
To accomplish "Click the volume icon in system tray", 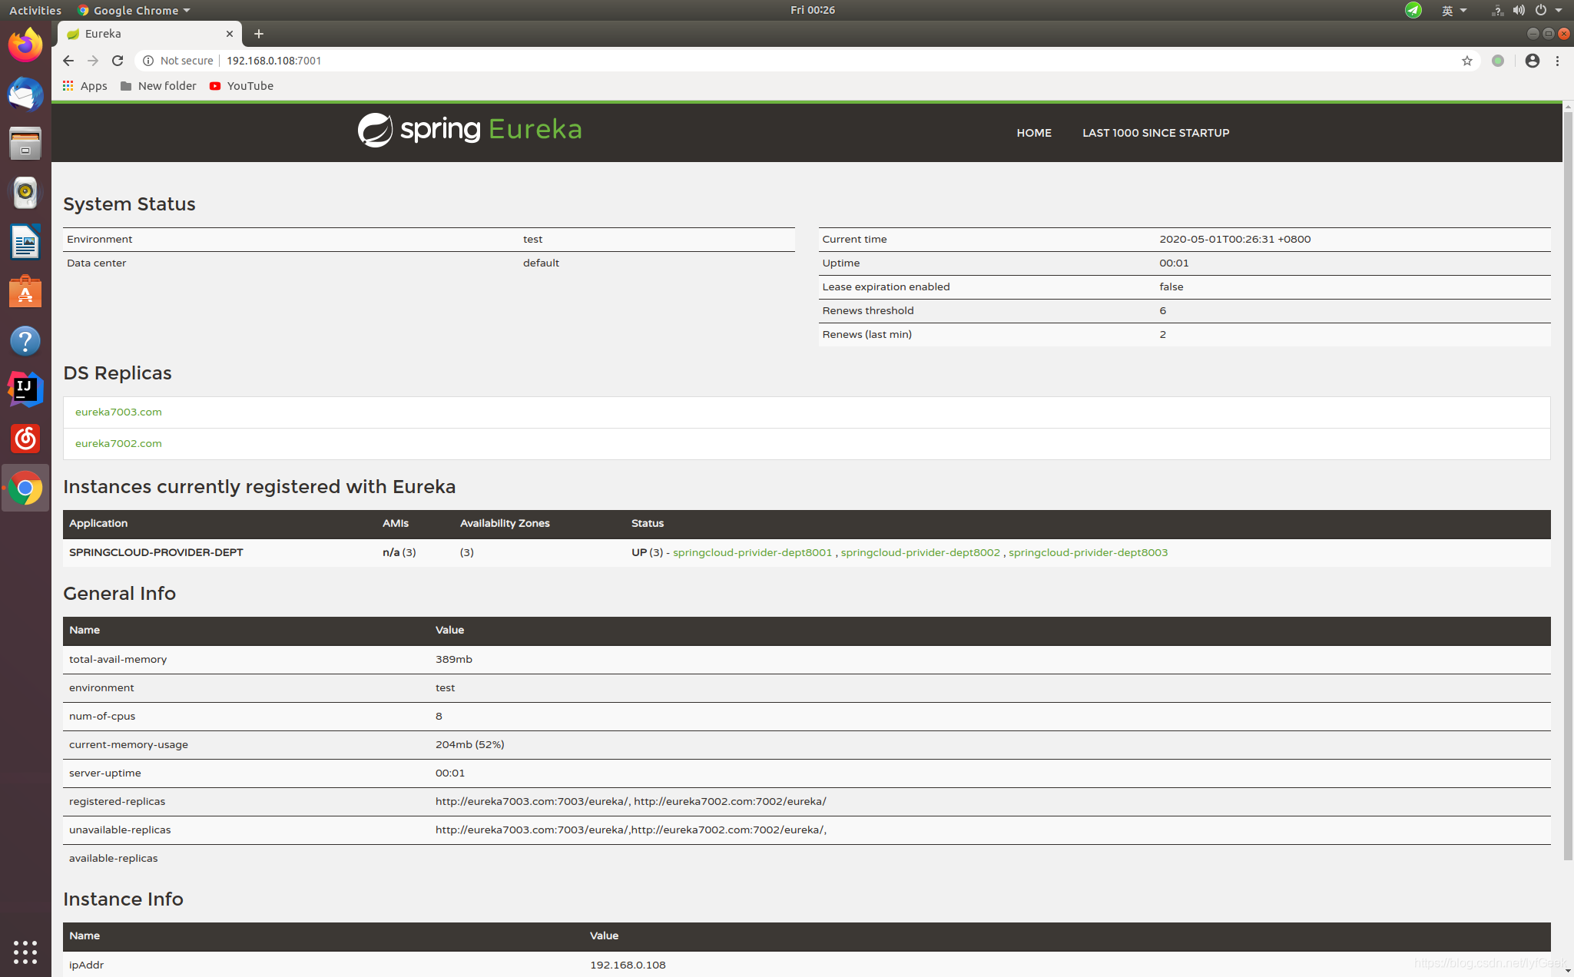I will click(1518, 10).
